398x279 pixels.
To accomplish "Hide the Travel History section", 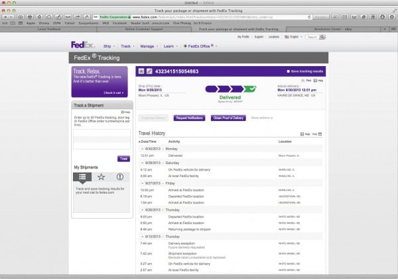I will (317, 134).
